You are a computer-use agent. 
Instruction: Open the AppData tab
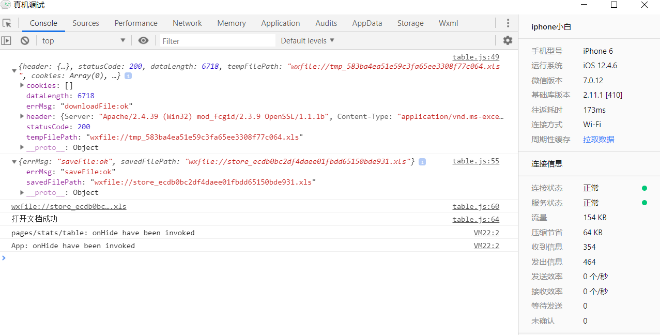click(367, 23)
